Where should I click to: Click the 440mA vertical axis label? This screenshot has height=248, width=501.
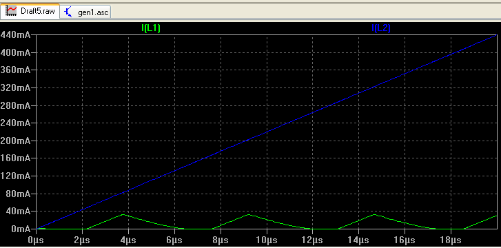pyautogui.click(x=15, y=35)
